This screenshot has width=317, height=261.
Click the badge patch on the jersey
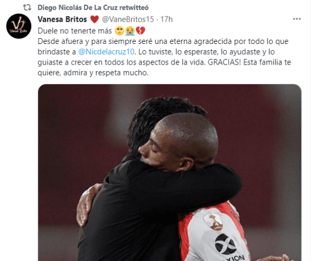(x=213, y=221)
